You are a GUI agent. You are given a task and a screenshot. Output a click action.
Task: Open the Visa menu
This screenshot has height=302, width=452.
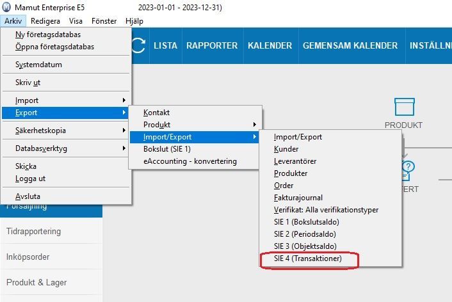click(76, 21)
